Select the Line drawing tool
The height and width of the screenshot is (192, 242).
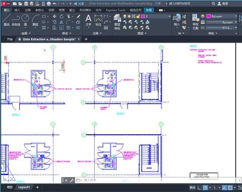(7, 20)
